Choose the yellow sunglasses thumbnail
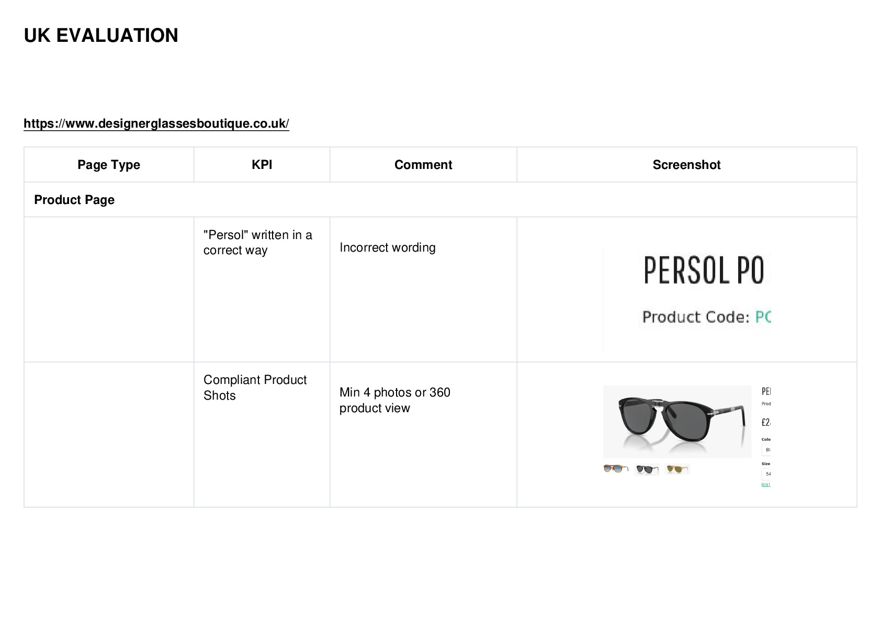 (677, 469)
